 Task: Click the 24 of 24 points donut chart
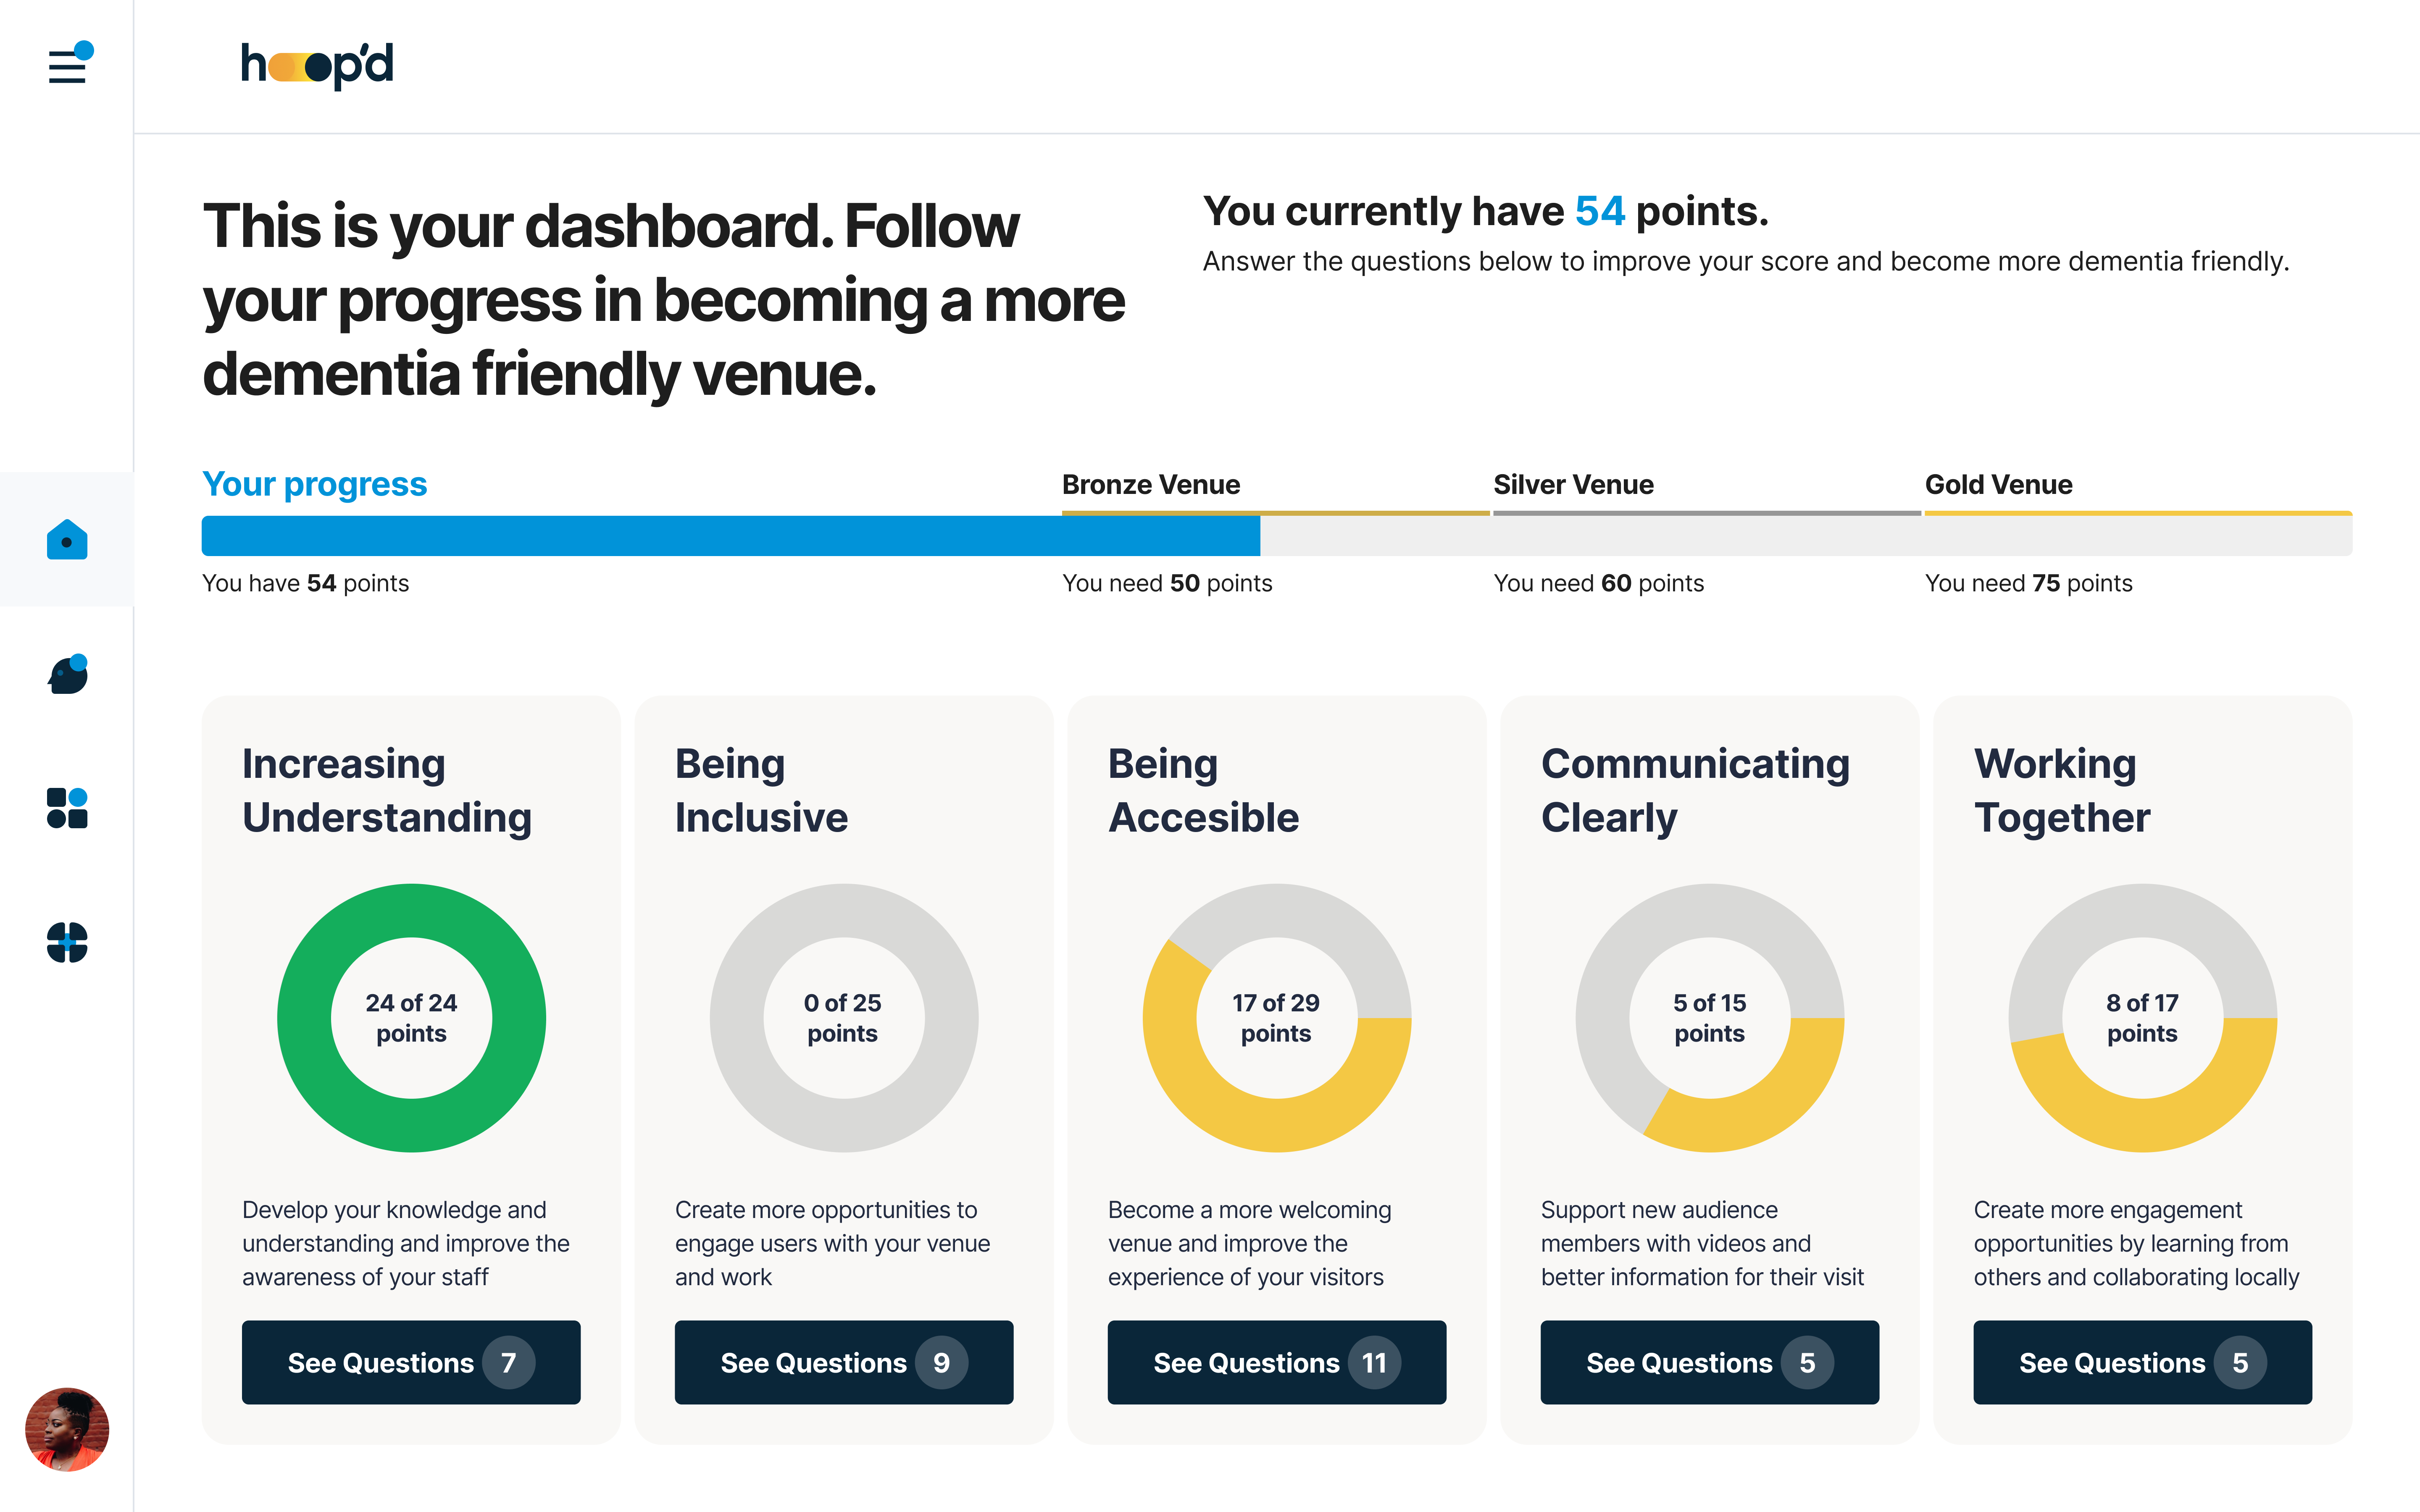tap(411, 1018)
